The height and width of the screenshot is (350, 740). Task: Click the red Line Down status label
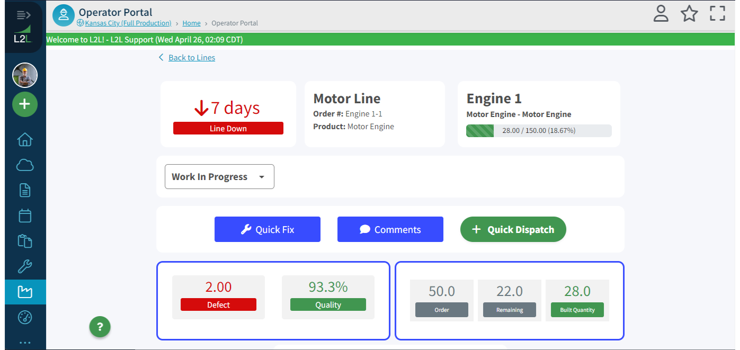[x=228, y=128]
